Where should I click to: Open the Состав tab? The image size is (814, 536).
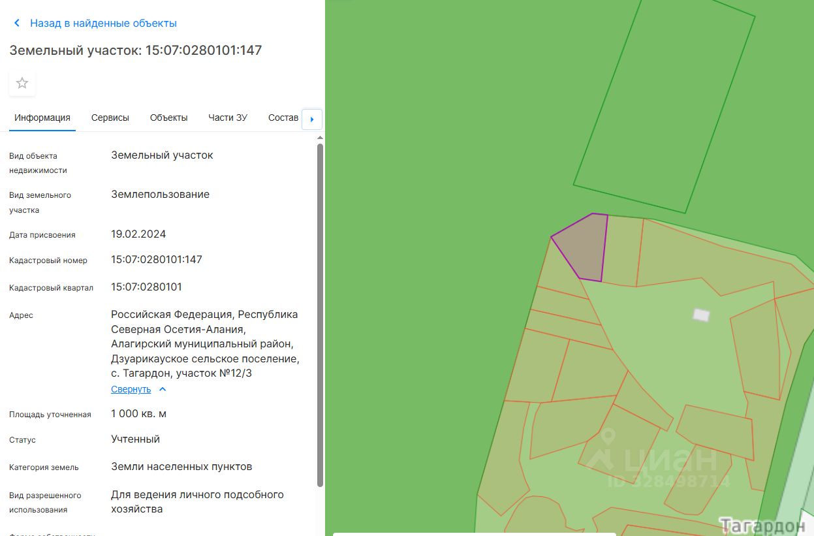[283, 118]
